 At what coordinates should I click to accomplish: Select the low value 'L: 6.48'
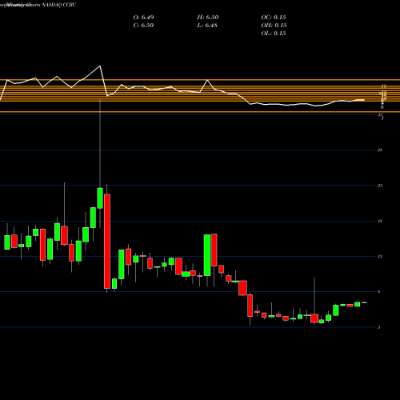pyautogui.click(x=207, y=26)
